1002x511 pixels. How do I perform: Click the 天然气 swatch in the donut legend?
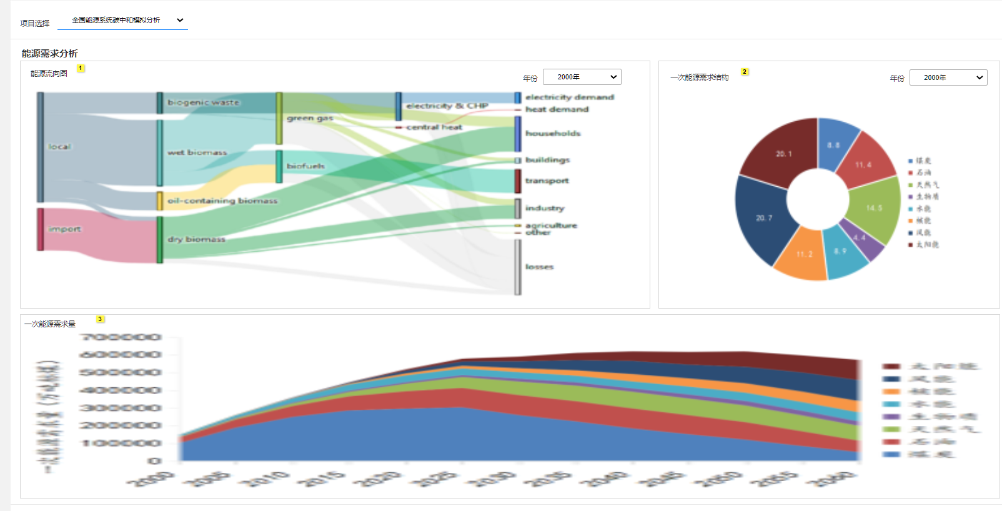(x=911, y=185)
